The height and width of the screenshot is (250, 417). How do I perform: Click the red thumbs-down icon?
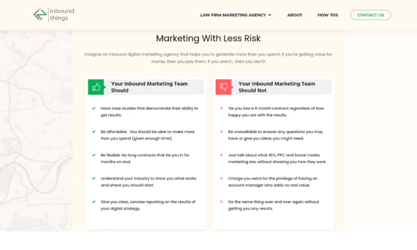pyautogui.click(x=224, y=87)
